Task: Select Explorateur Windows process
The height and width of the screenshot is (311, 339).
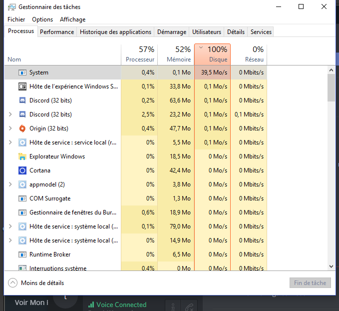Action: pos(136,156)
